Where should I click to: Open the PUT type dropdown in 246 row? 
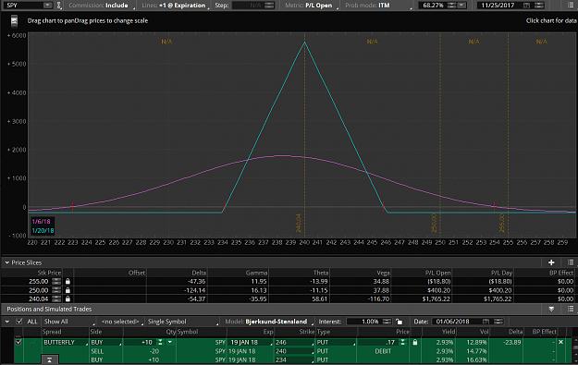[x=336, y=342]
